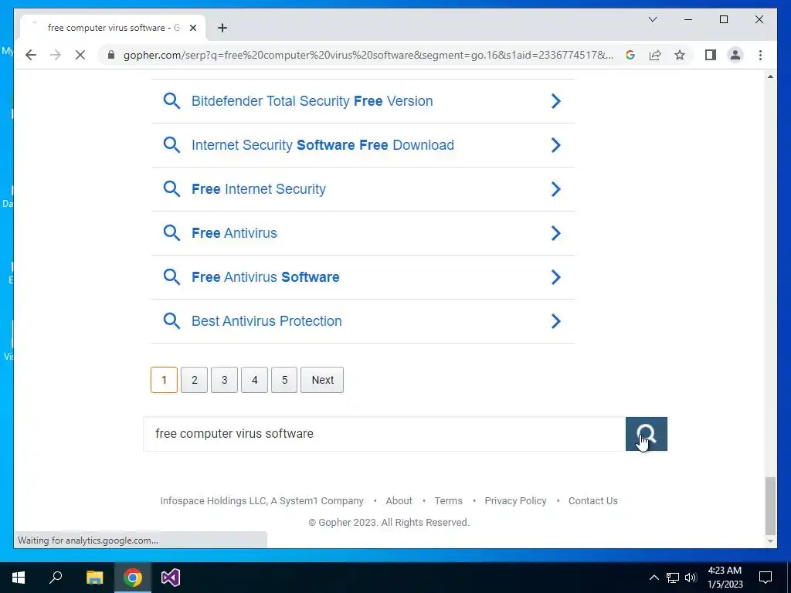This screenshot has height=593, width=791.
Task: Expand chevron for Internet Security Software Free Download
Action: (555, 144)
